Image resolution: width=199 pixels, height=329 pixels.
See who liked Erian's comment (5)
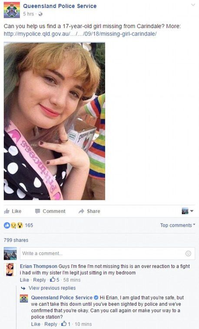tap(54, 280)
